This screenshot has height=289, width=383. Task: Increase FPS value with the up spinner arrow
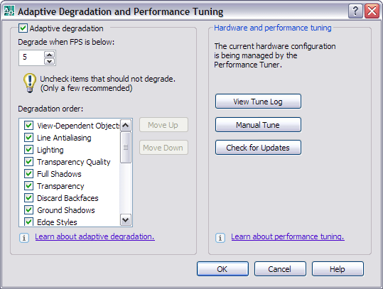[50, 55]
